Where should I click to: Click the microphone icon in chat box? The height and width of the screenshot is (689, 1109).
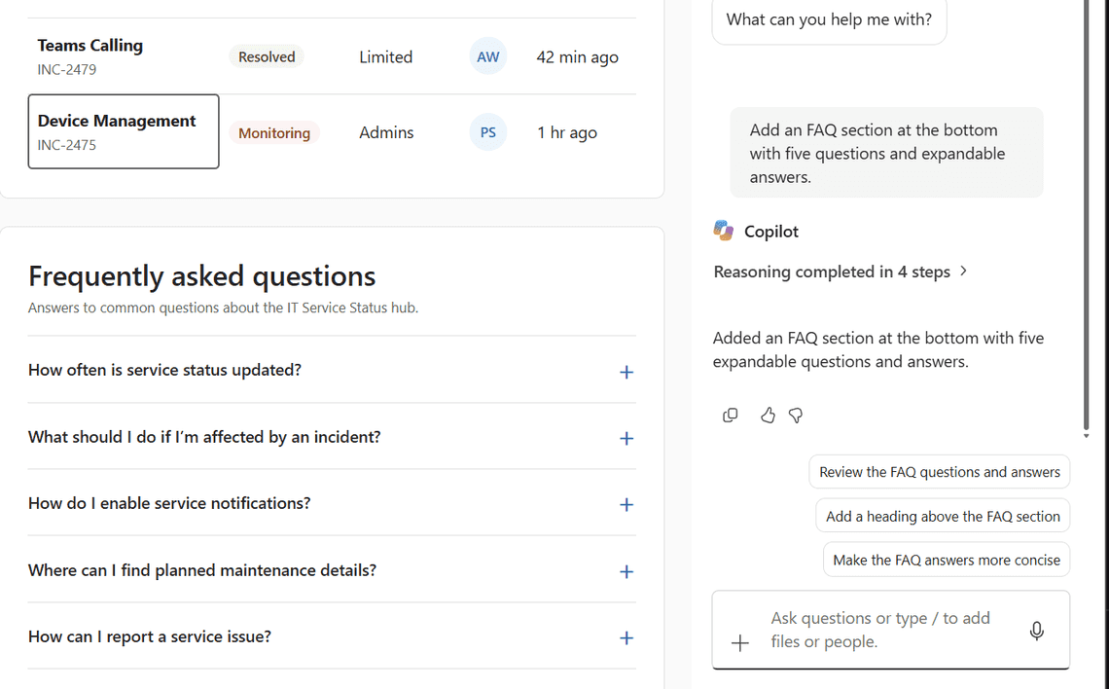(x=1036, y=631)
